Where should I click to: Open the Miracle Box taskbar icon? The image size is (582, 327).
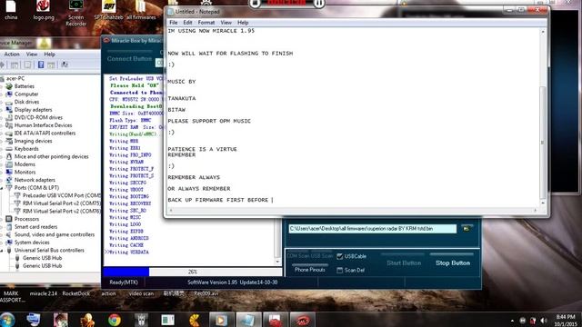pyautogui.click(x=303, y=320)
